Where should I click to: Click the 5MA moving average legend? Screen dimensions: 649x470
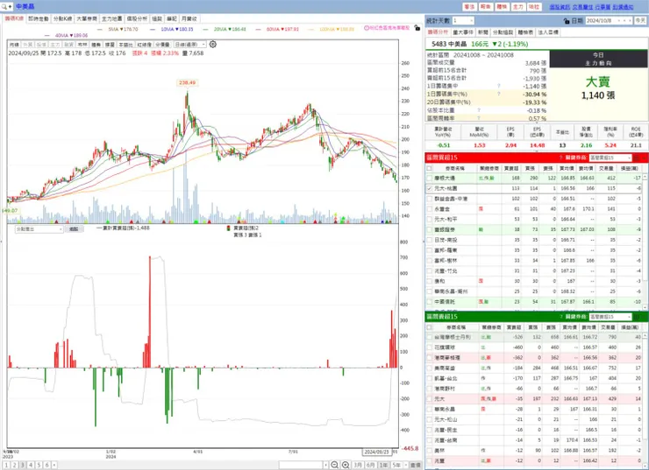[x=118, y=30]
